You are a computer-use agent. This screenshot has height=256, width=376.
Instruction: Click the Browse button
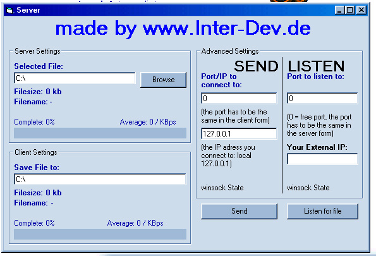click(x=163, y=80)
